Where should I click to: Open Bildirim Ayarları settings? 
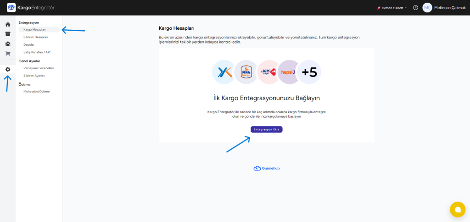pyautogui.click(x=34, y=76)
